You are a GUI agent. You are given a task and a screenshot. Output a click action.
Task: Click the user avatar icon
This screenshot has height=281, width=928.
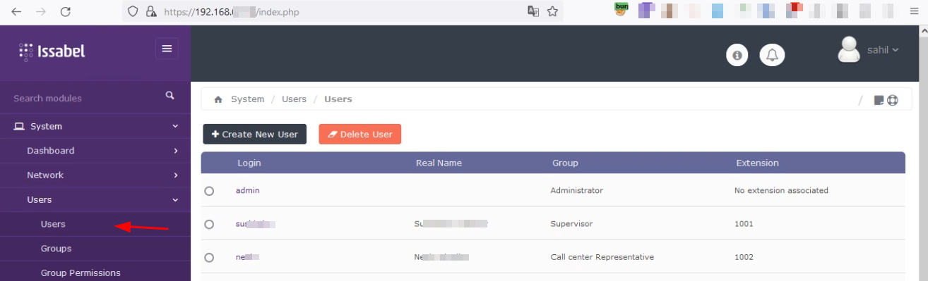click(x=848, y=50)
